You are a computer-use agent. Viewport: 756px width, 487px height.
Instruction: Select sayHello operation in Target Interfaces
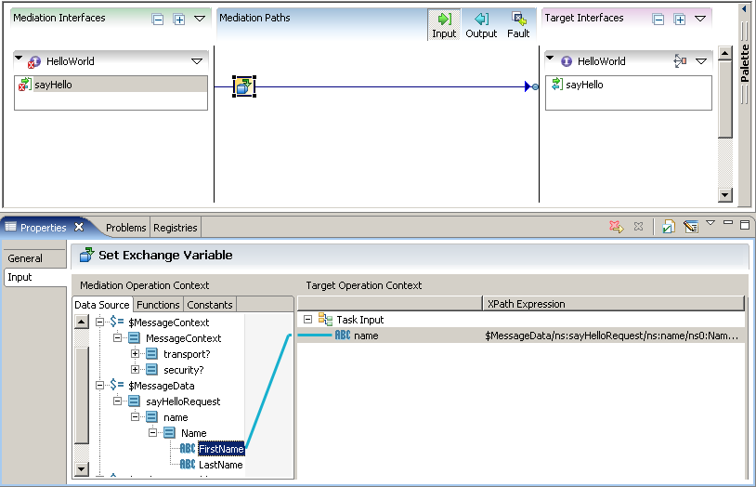(628, 85)
